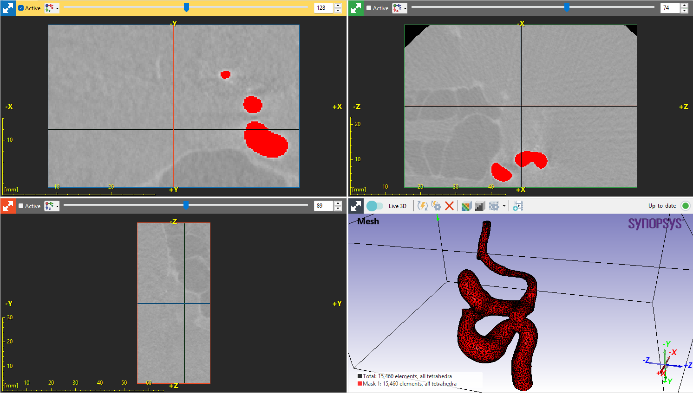
Task: Check the Active checkbox in bottom-left view
Action: tap(21, 206)
